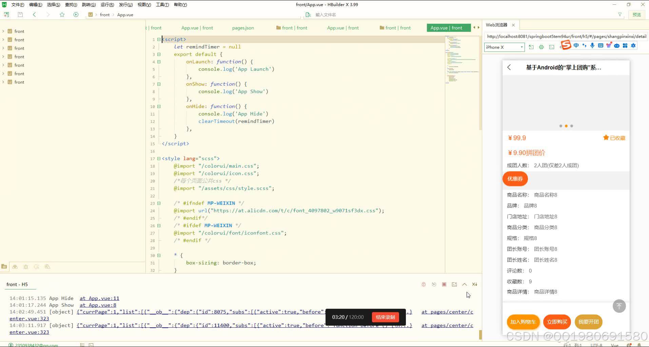This screenshot has width=649, height=347.
Task: Close the Web浏览器 tab
Action: [513, 25]
